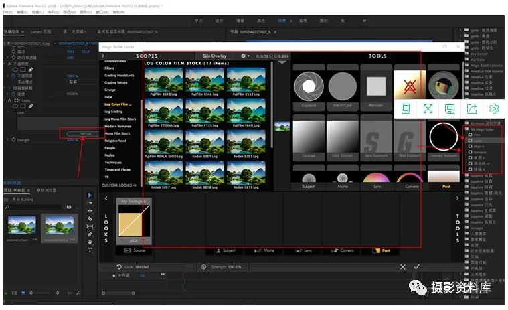The image size is (508, 310).
Task: Confirm the look with the checkmark icon
Action: click(x=416, y=266)
